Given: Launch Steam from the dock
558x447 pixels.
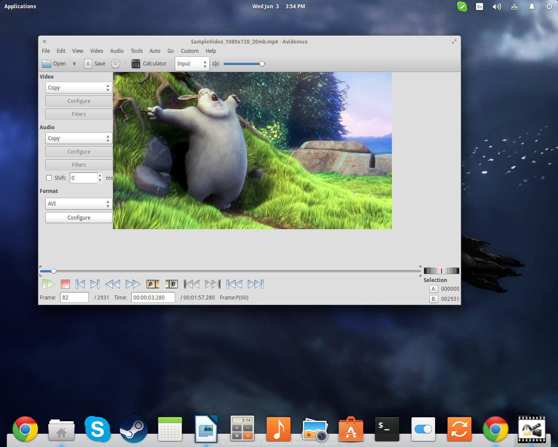Looking at the screenshot, I should 134,429.
